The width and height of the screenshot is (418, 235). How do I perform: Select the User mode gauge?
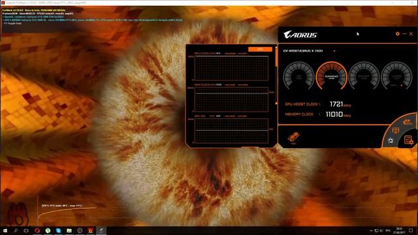click(396, 77)
